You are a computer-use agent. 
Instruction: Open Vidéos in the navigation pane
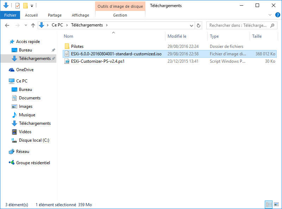[25, 132]
